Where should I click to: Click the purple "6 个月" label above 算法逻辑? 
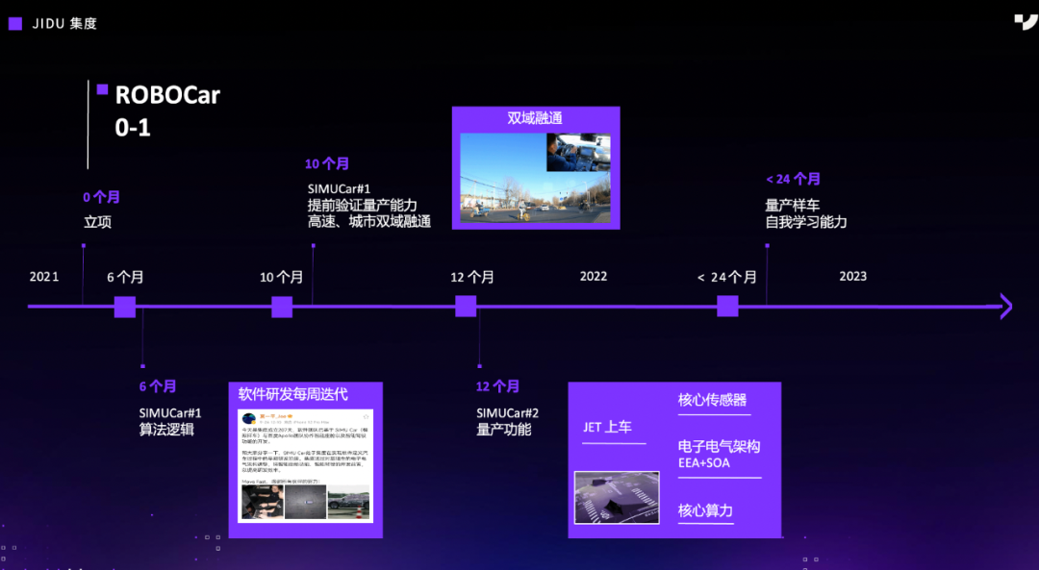click(158, 386)
